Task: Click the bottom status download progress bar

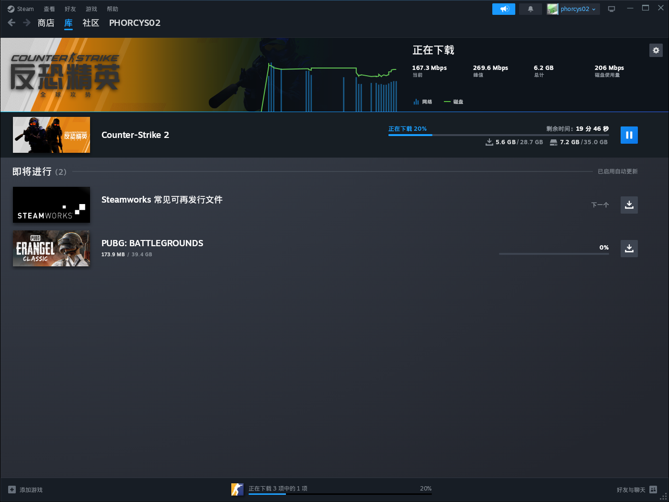Action: [x=340, y=494]
